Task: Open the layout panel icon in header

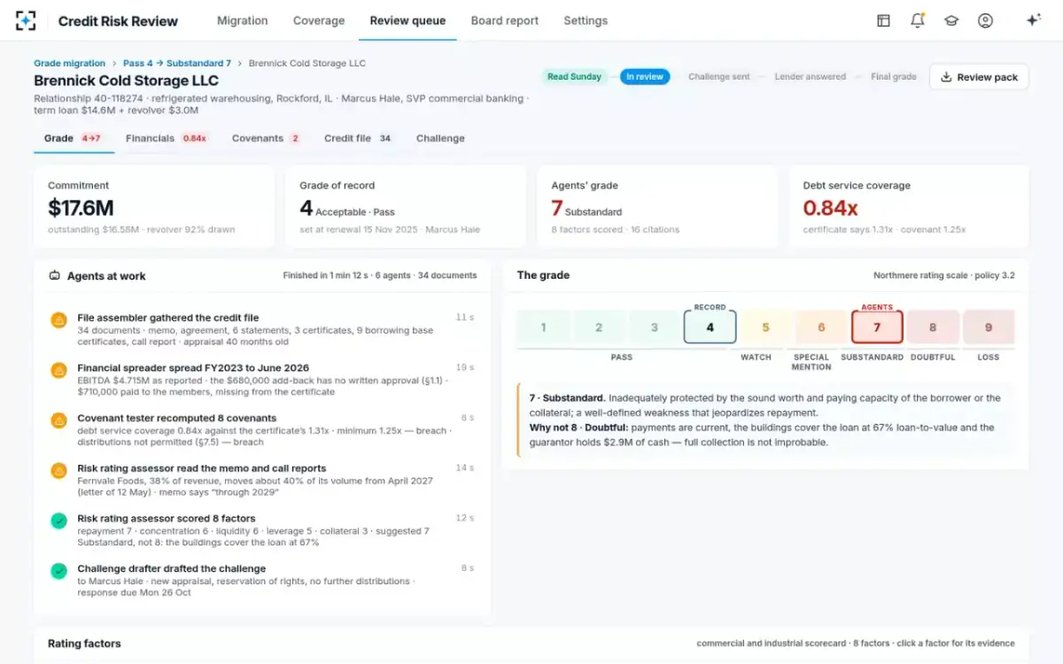Action: tap(883, 20)
